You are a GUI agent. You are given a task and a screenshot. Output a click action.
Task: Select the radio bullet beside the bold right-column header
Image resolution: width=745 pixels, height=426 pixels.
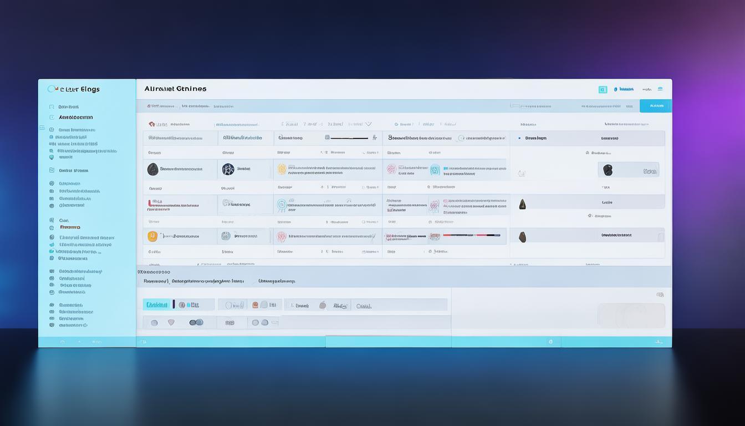tap(519, 138)
